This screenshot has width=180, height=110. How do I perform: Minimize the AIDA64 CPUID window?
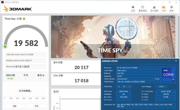[x=169, y=61]
